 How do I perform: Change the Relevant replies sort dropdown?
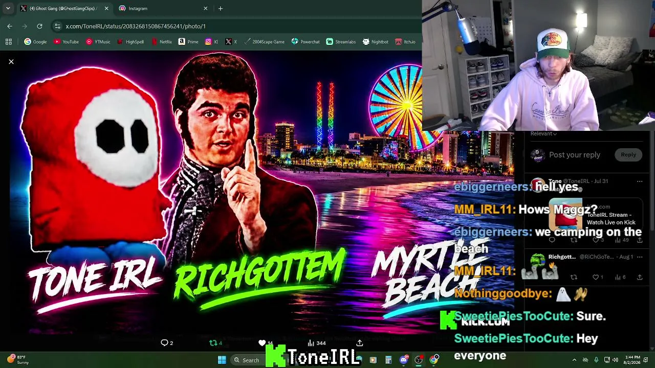click(543, 134)
